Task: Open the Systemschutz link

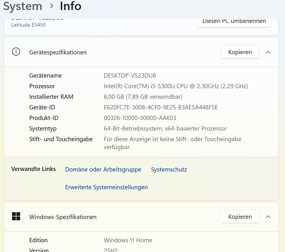Action: click(x=169, y=170)
